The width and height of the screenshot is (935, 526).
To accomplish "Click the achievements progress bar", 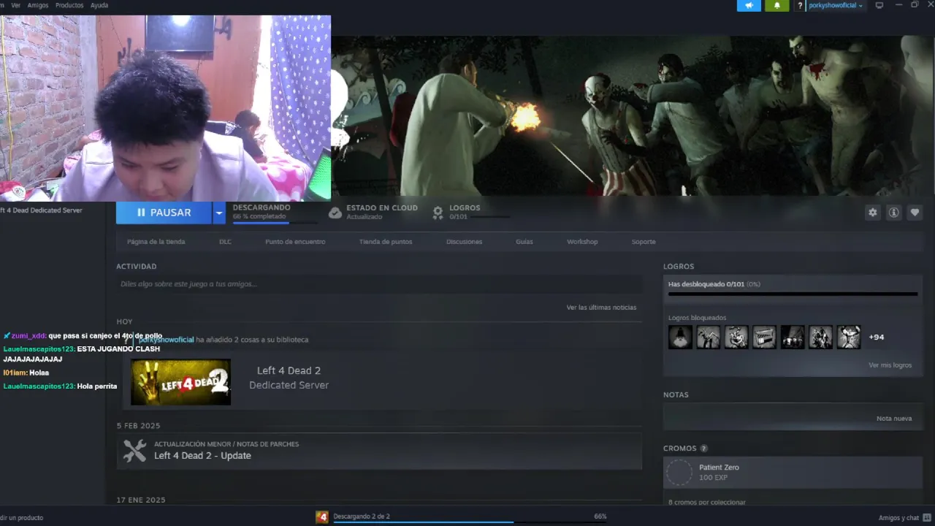I will coord(793,294).
